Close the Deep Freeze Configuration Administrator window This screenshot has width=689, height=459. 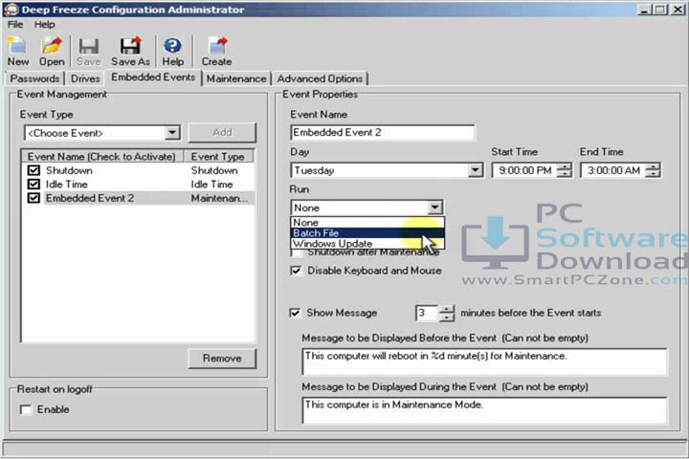point(678,10)
